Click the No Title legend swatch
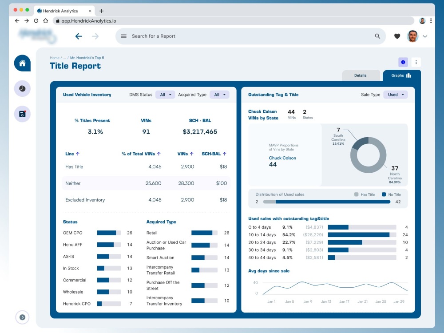The image size is (444, 333). 384,194
